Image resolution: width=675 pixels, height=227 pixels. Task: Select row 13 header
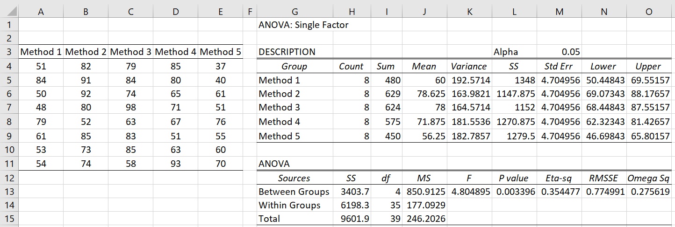click(x=9, y=192)
